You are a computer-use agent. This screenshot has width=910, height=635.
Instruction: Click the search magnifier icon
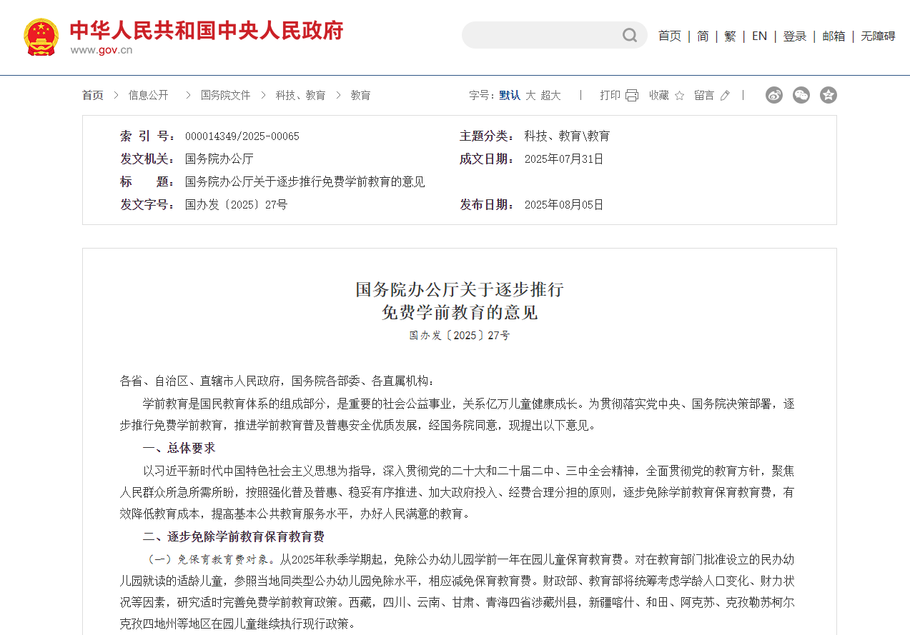(629, 35)
